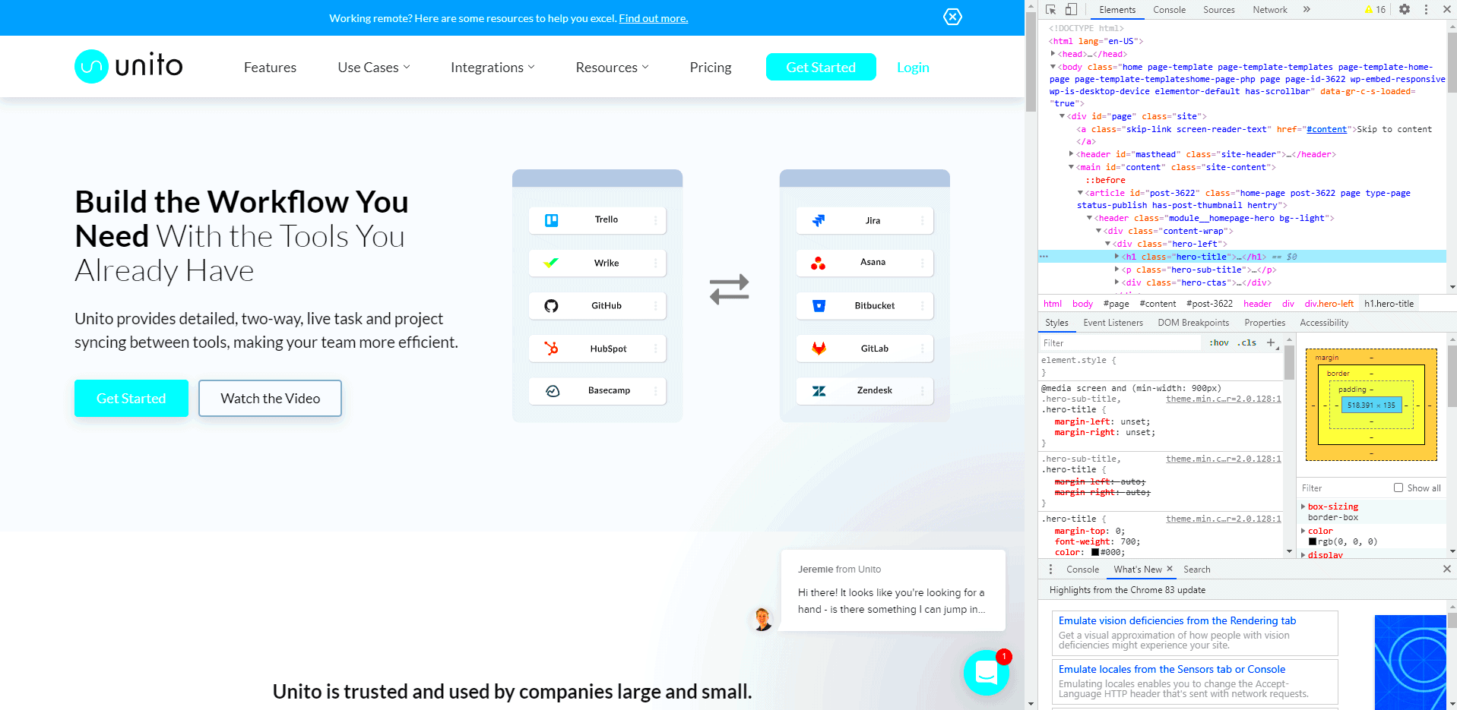Collapse the main content node
Viewport: 1457px width, 710px height.
click(x=1072, y=167)
